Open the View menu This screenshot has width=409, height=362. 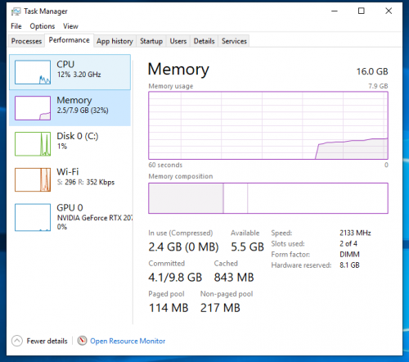point(70,26)
